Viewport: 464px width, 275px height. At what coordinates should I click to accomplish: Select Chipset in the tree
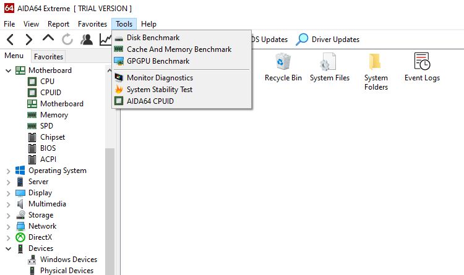tap(53, 137)
